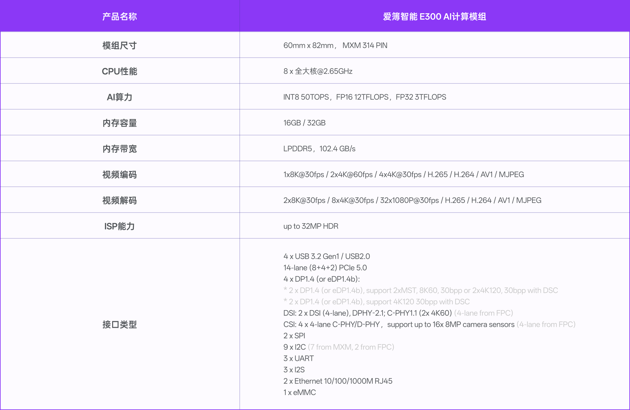Select the 3 x UART line

point(298,358)
